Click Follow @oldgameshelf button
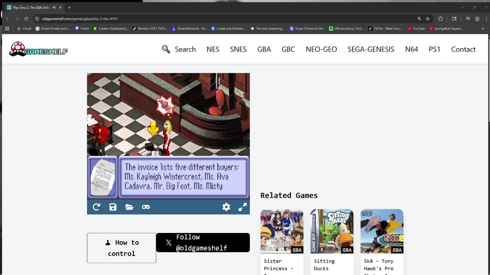Screen dimensions: 490x275 pos(203,243)
